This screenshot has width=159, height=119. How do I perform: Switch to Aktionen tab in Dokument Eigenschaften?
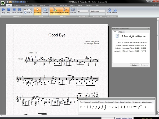point(121,32)
